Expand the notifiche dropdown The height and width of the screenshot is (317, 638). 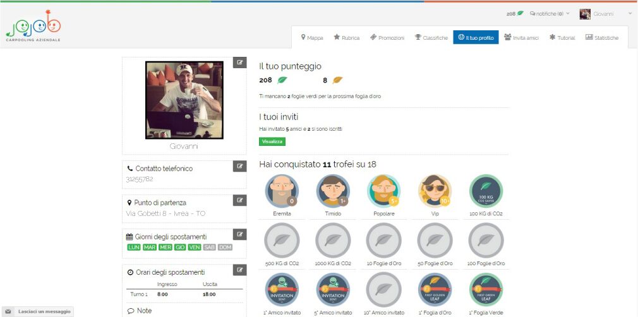click(550, 14)
